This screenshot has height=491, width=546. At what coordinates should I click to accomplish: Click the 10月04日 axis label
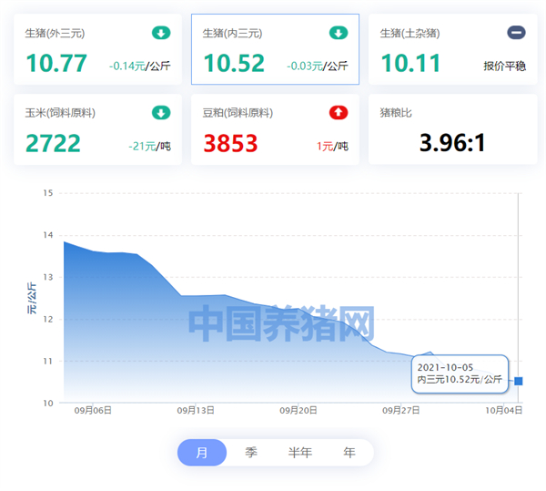503,411
